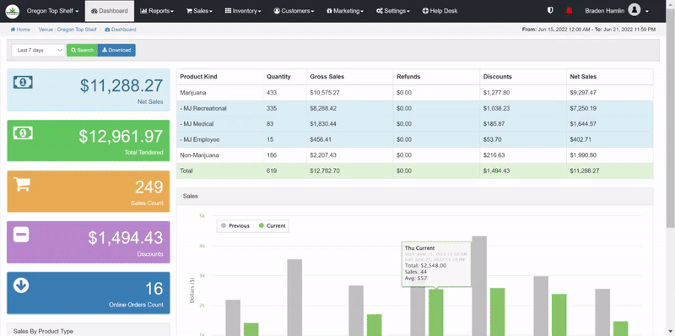Select the 249 Sales Count value

149,187
